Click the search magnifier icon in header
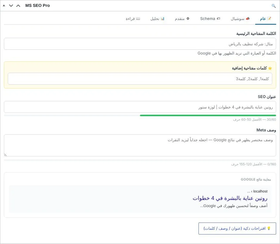The image size is (280, 244). coord(273,6)
